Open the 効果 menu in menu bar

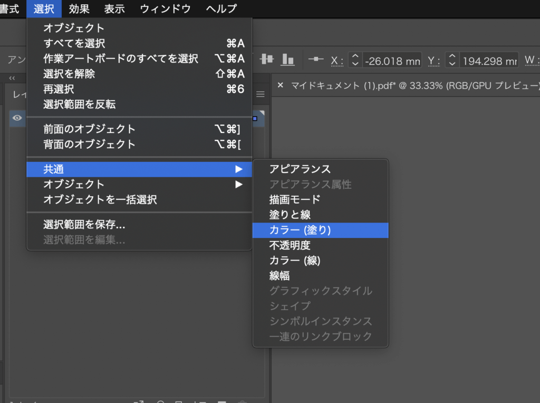click(79, 9)
